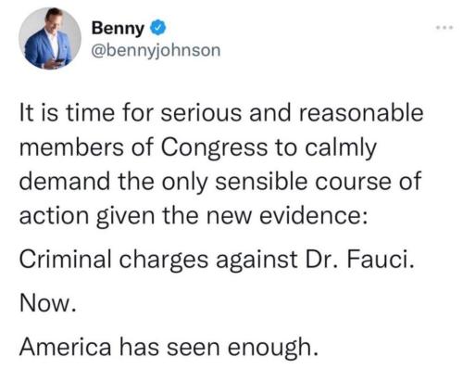Click the word "evidence:" in the tweet

pos(313,216)
